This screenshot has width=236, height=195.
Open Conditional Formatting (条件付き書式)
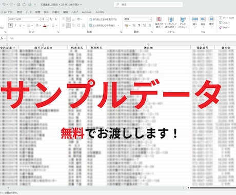(x=159, y=22)
